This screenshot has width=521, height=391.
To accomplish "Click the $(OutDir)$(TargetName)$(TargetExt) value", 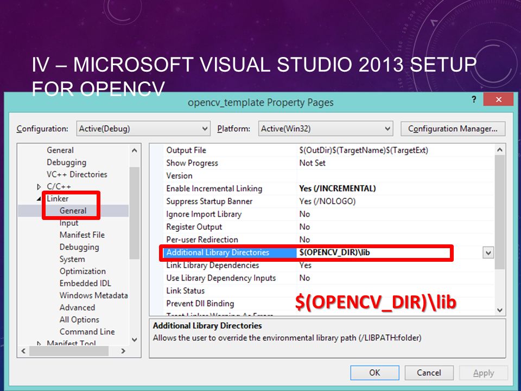I will click(364, 150).
